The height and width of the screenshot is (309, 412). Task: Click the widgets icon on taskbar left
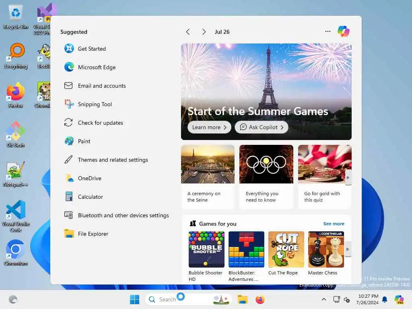(x=13, y=299)
